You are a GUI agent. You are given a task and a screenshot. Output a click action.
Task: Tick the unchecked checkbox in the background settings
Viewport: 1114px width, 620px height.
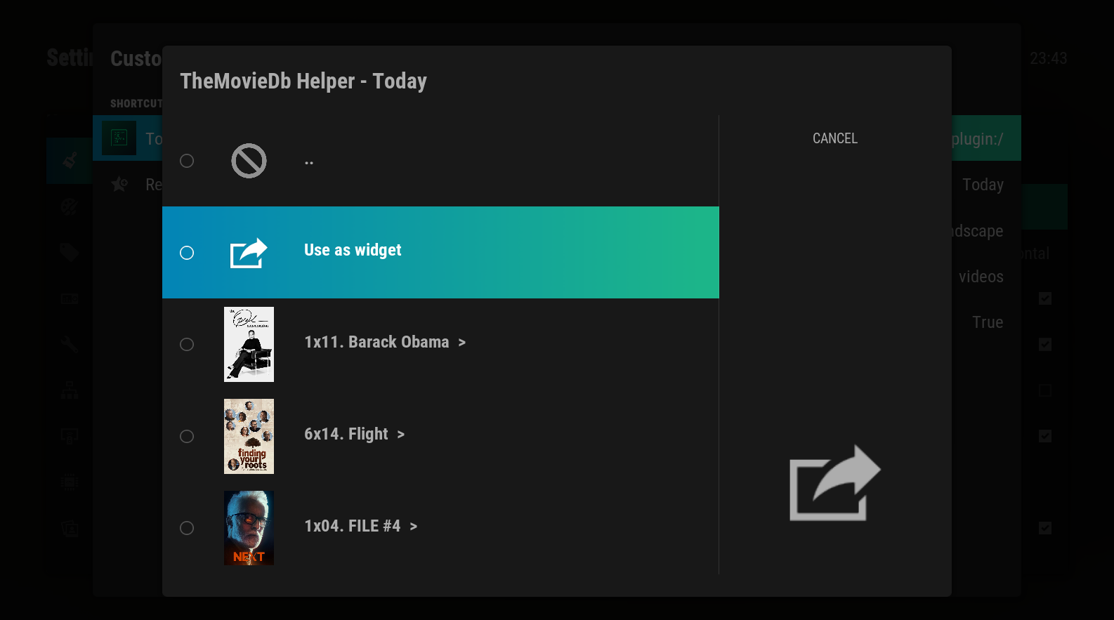[1045, 390]
